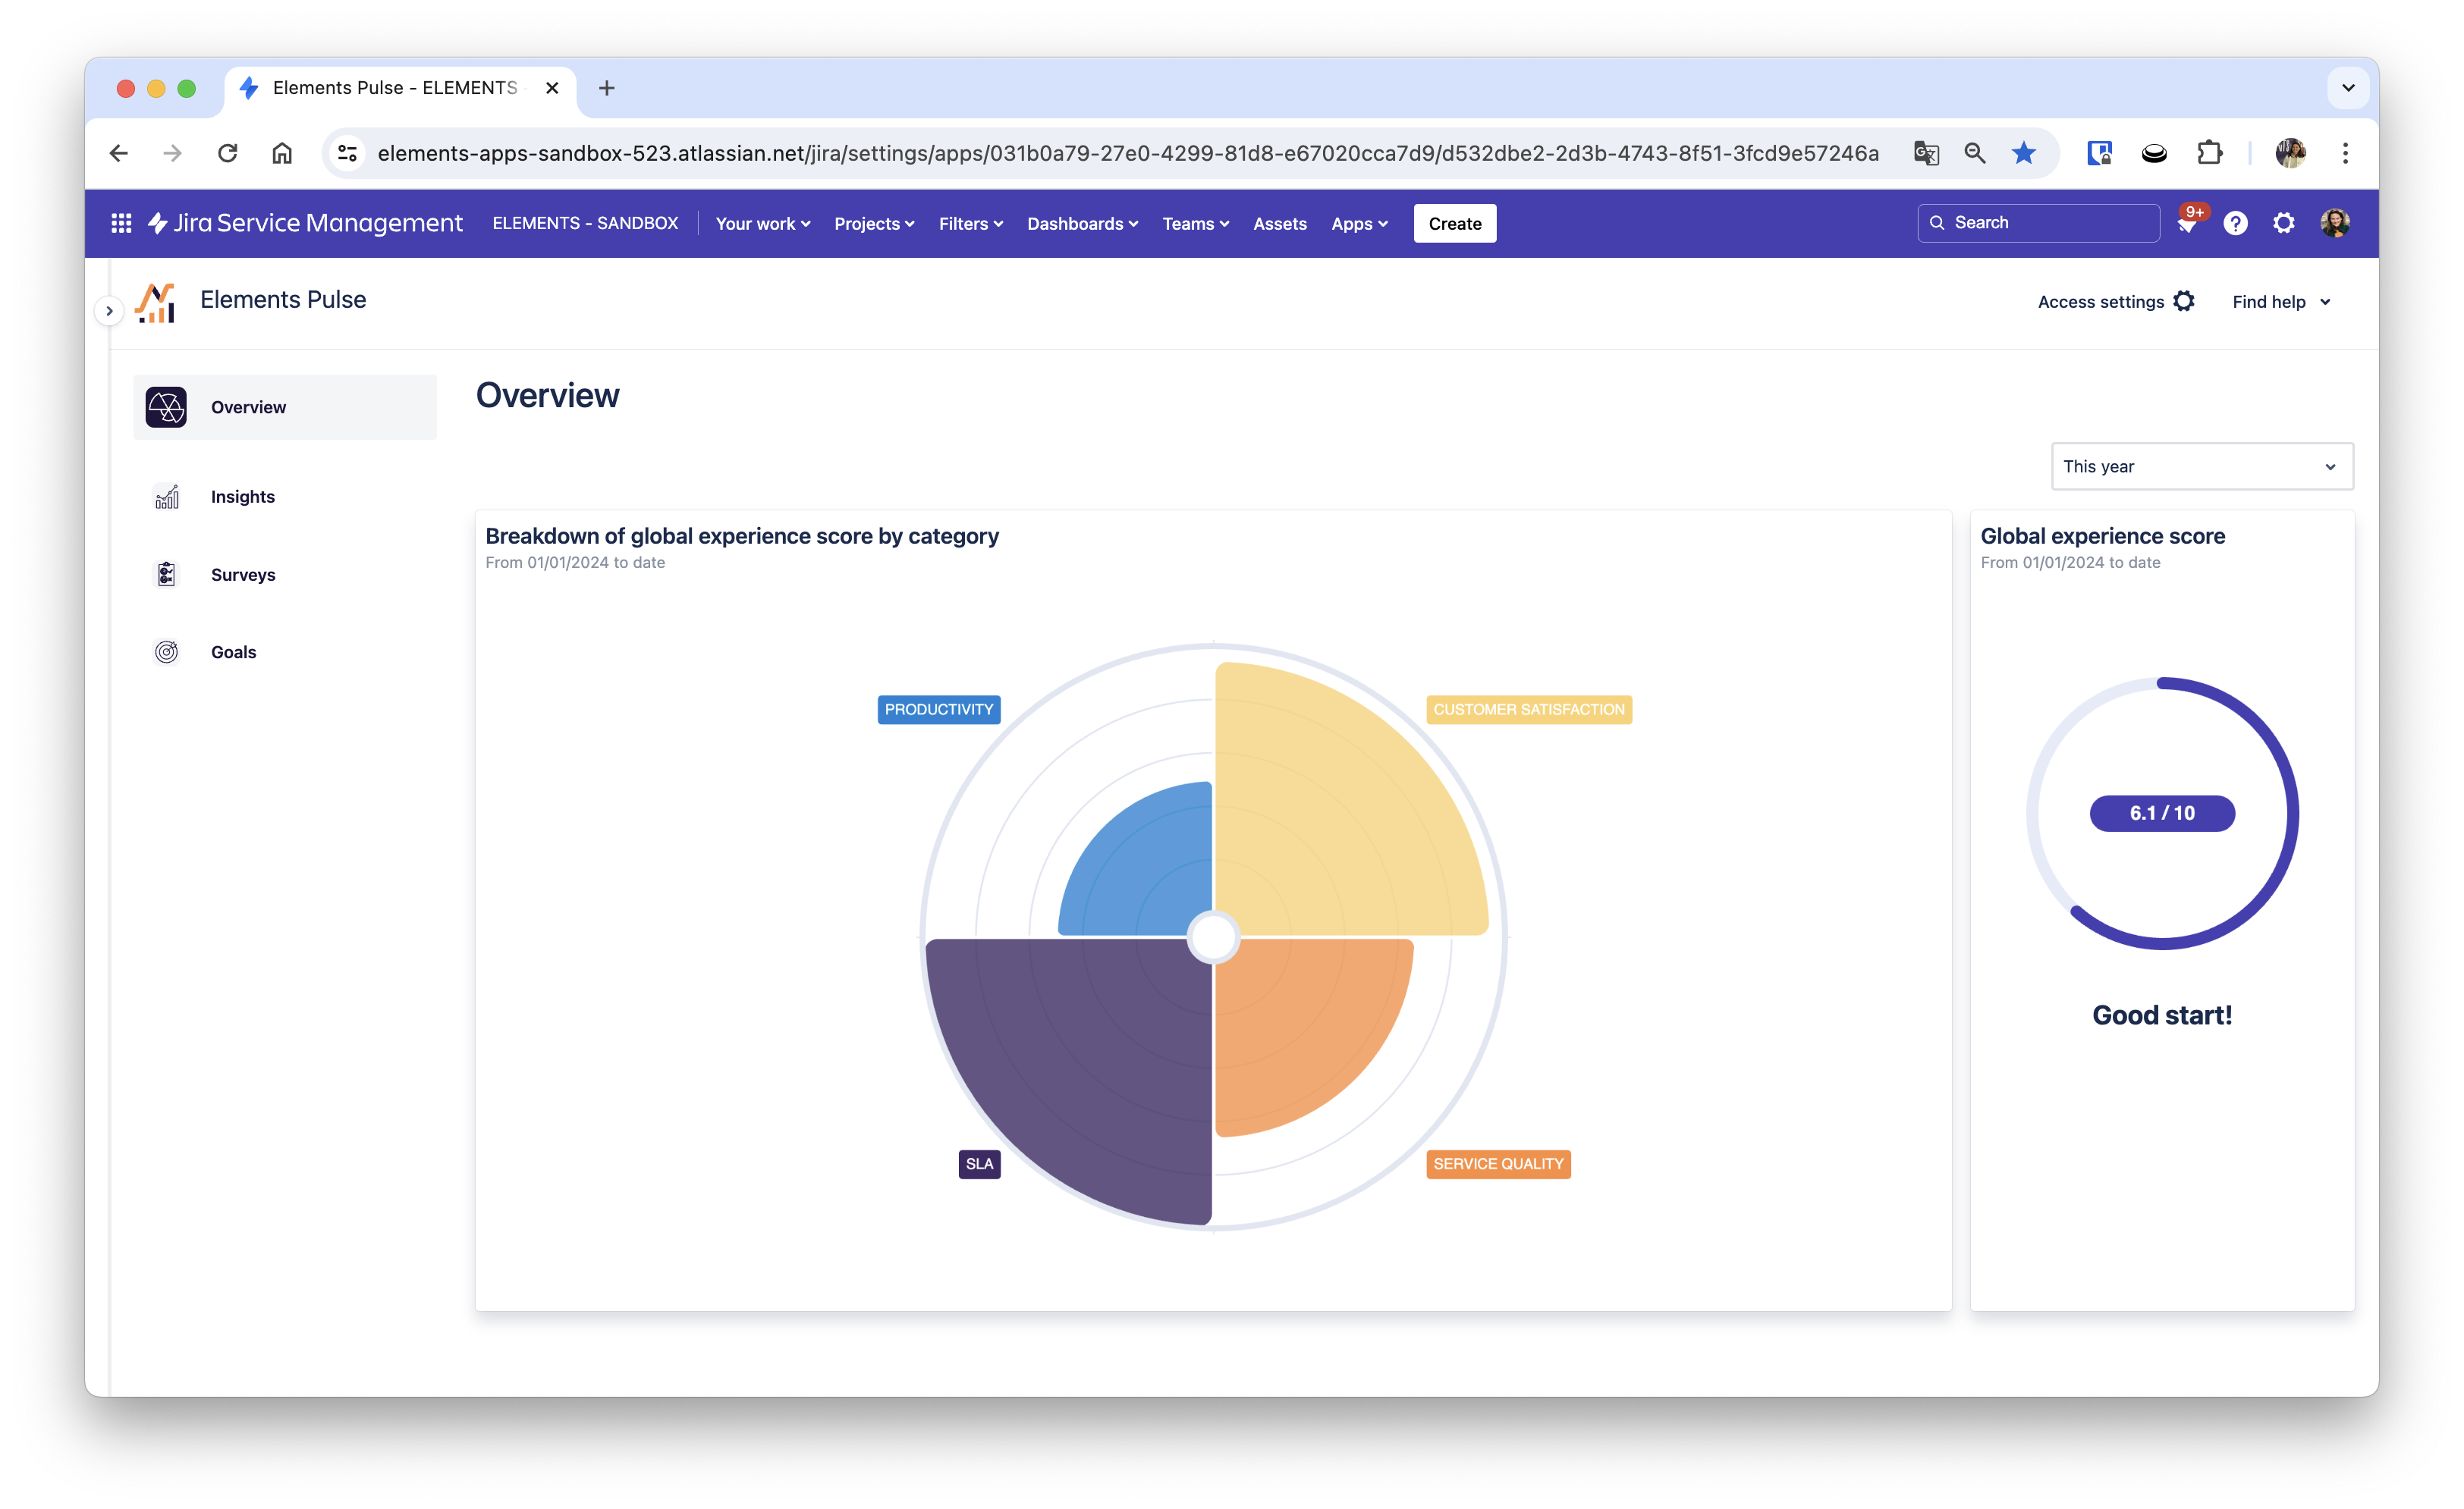
Task: Open Insights via its chart icon
Action: tap(166, 497)
